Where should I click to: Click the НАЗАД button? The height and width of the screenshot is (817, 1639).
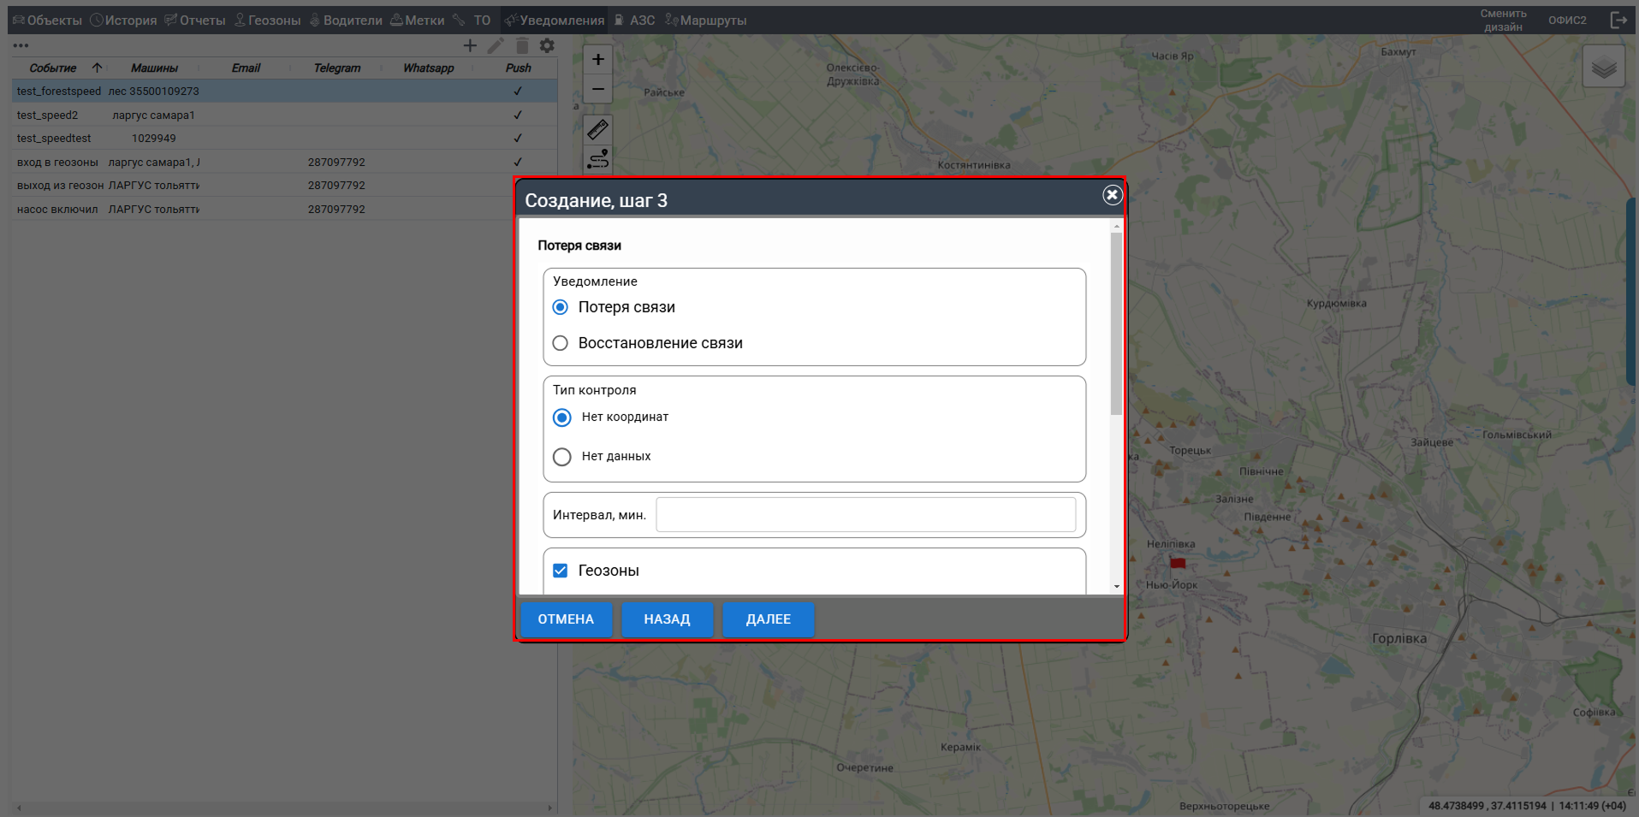pyautogui.click(x=667, y=619)
